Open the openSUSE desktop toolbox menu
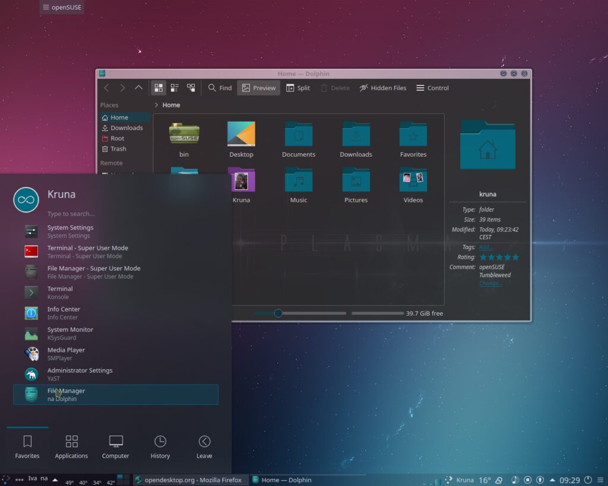 [x=62, y=7]
